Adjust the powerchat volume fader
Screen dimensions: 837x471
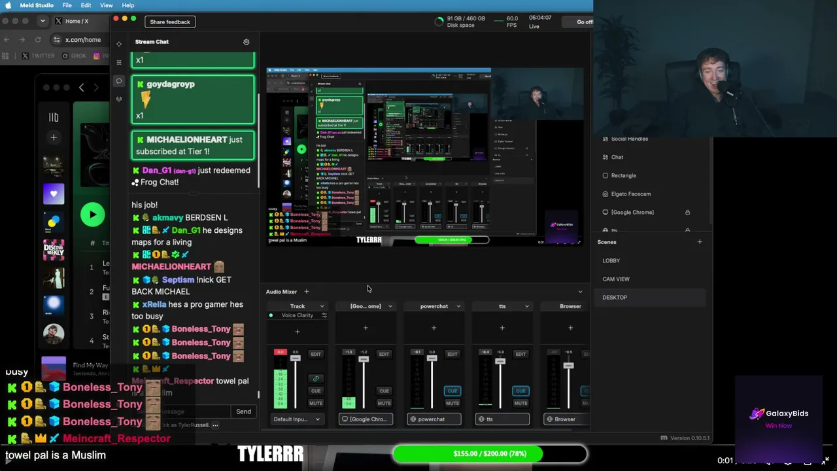click(432, 358)
